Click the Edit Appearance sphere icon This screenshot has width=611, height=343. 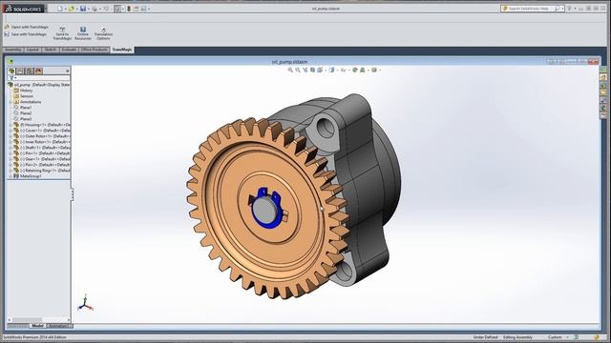click(x=355, y=70)
